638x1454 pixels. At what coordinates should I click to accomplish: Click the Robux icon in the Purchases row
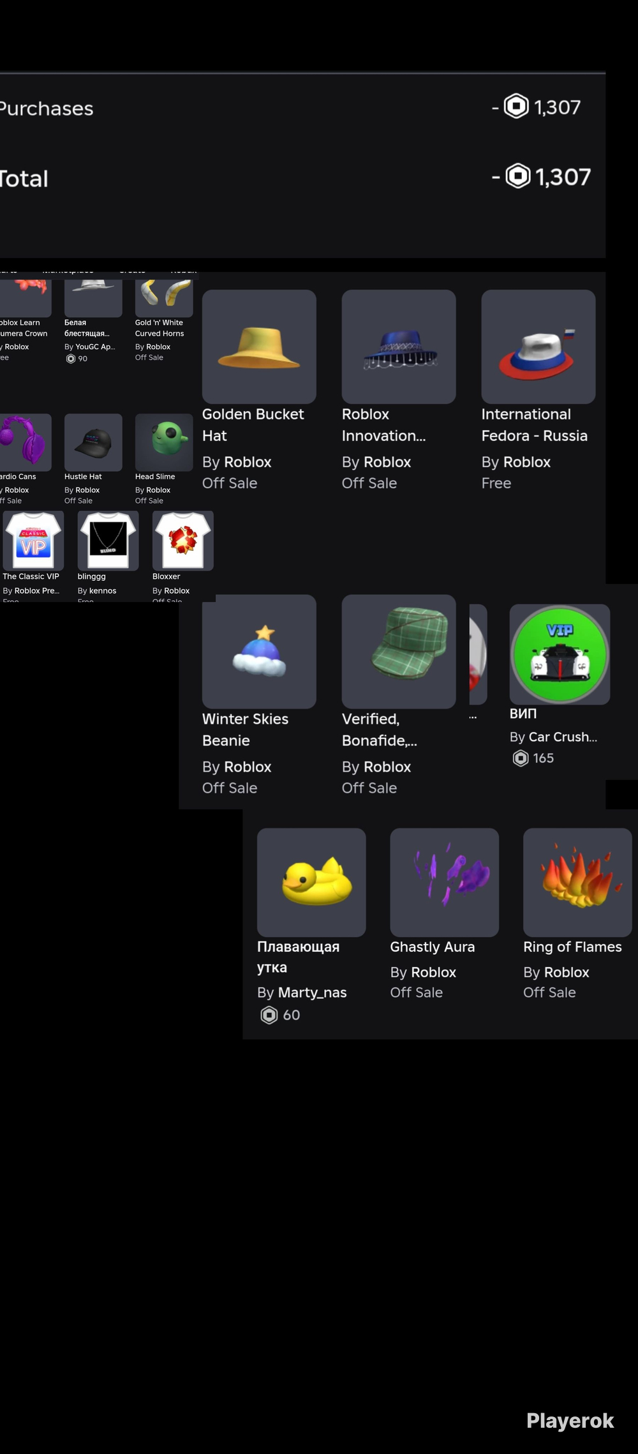point(516,106)
